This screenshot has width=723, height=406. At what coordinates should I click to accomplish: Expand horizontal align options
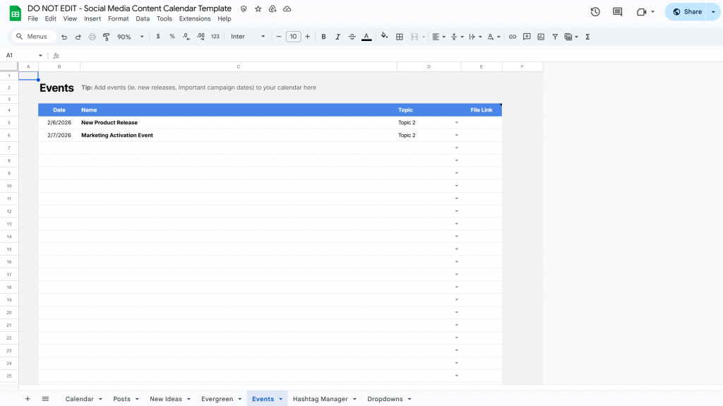tap(438, 37)
